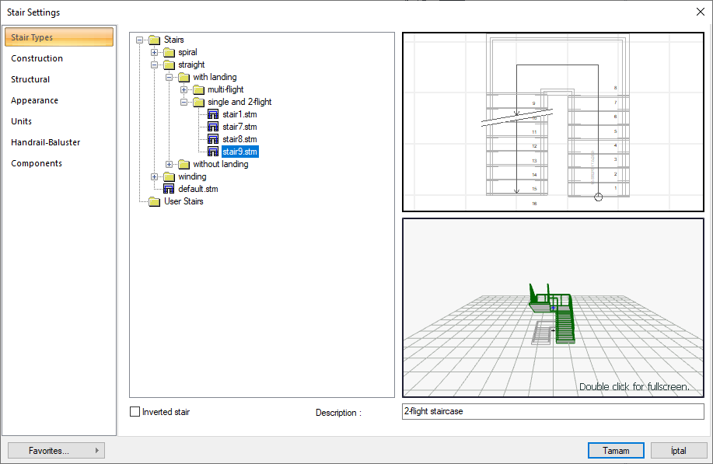
Task: Click the Description text field
Action: pyautogui.click(x=552, y=411)
